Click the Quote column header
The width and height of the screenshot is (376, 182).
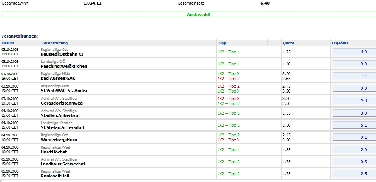306,43
